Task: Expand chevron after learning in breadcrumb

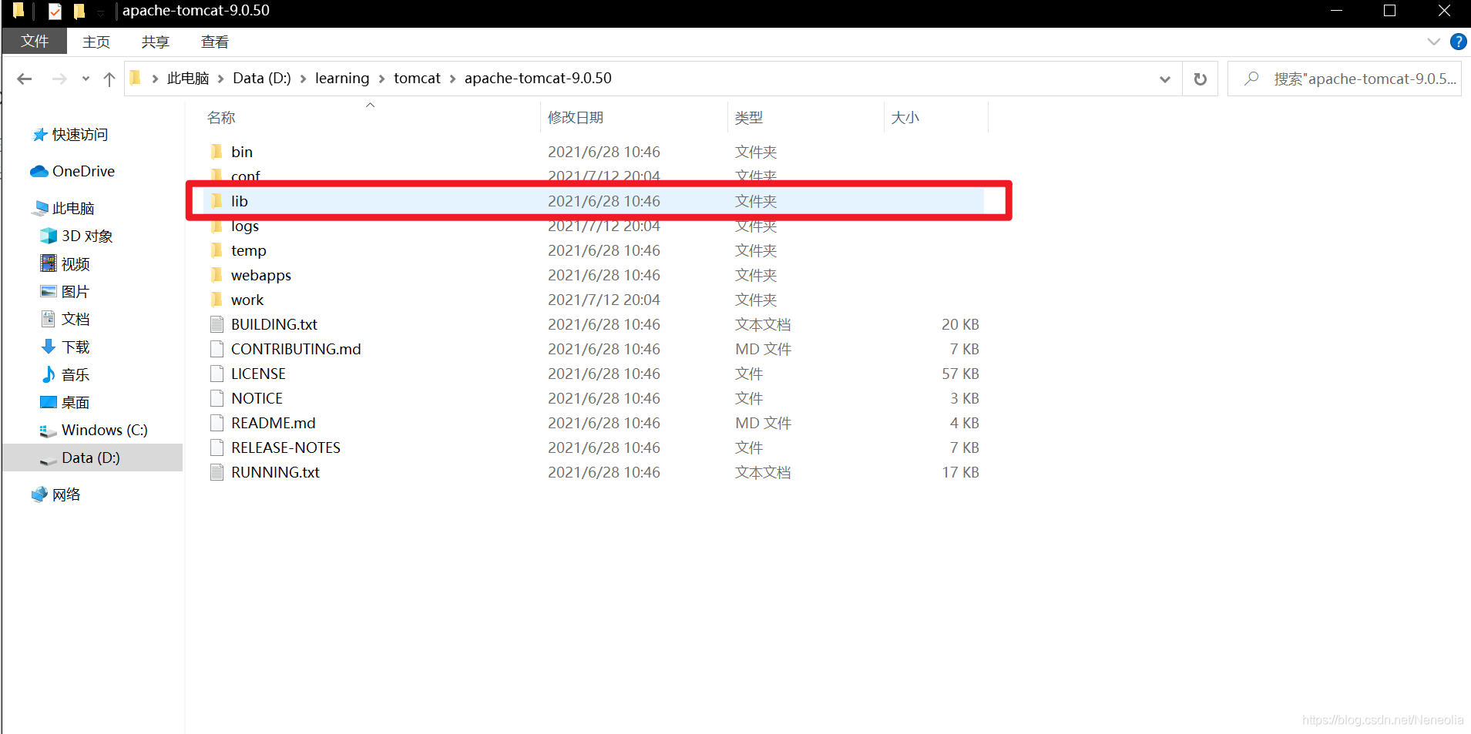Action: pos(381,79)
